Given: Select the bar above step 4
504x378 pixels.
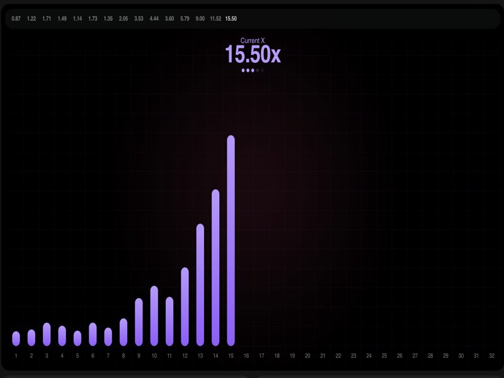Looking at the screenshot, I should pyautogui.click(x=62, y=336).
